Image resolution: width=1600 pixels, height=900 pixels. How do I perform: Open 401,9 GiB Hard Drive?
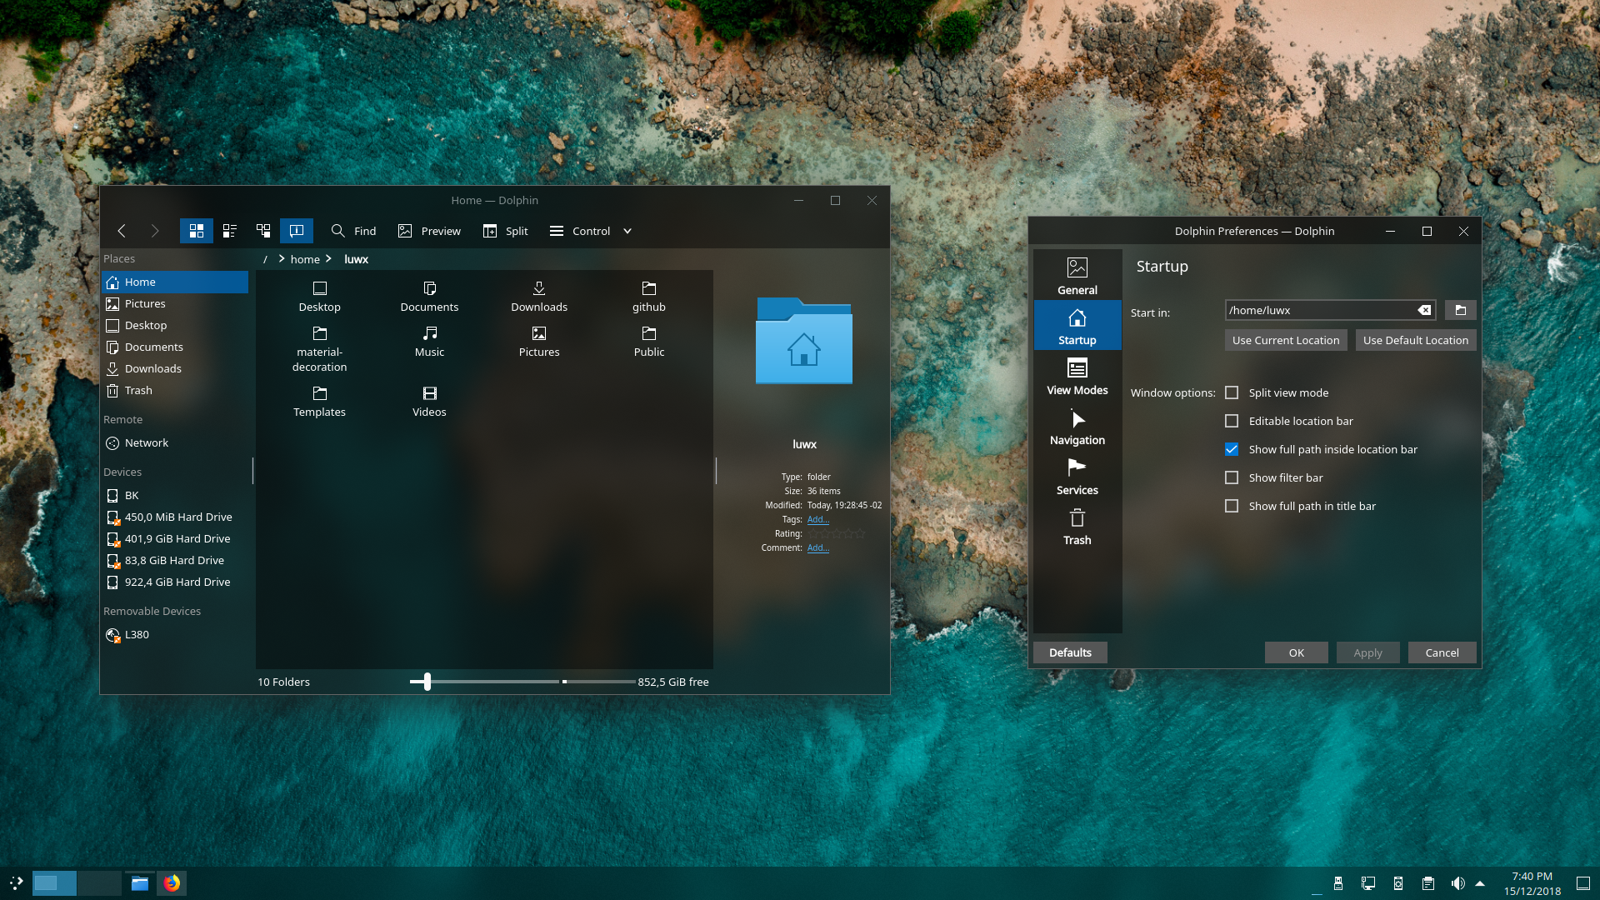coord(175,538)
